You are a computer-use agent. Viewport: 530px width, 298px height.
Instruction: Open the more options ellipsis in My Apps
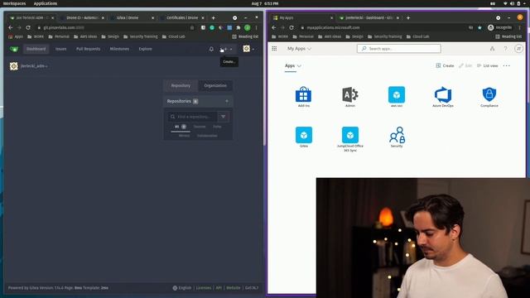coord(506,65)
